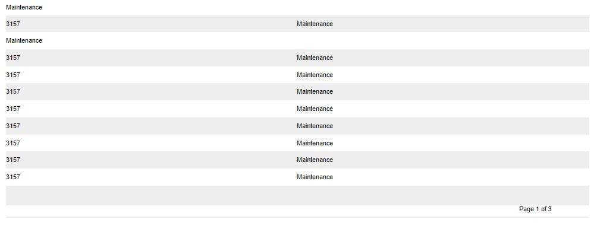Click the empty gray row above page indicator
Screen dimensions: 600x229
[297, 195]
